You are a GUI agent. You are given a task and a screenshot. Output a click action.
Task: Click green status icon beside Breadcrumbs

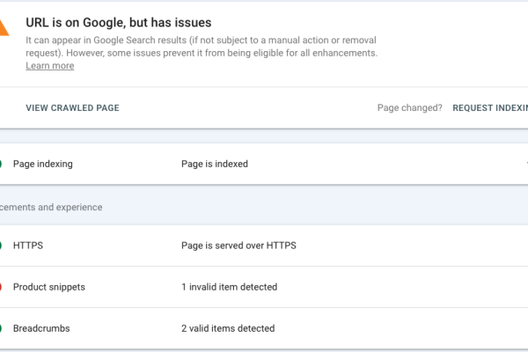[x=1, y=328]
